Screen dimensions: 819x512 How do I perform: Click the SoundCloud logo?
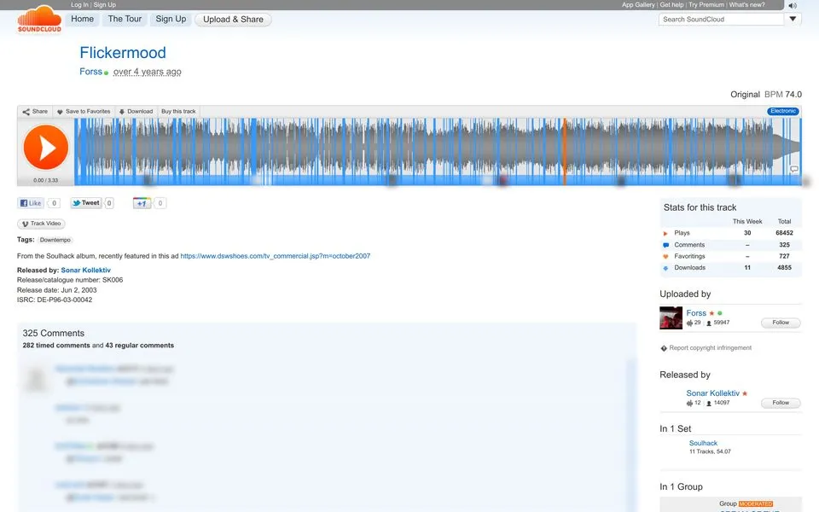pos(39,20)
